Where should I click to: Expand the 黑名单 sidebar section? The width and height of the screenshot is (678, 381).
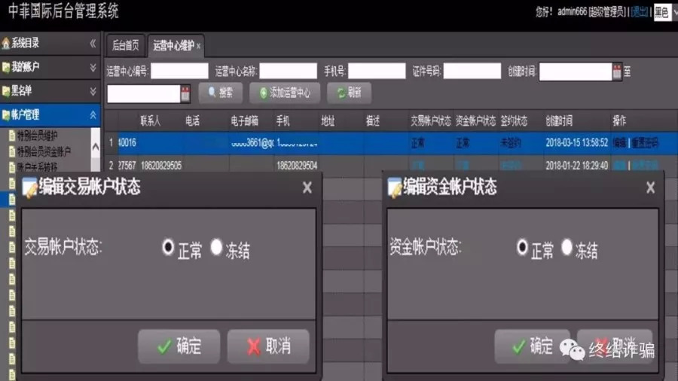coord(93,91)
